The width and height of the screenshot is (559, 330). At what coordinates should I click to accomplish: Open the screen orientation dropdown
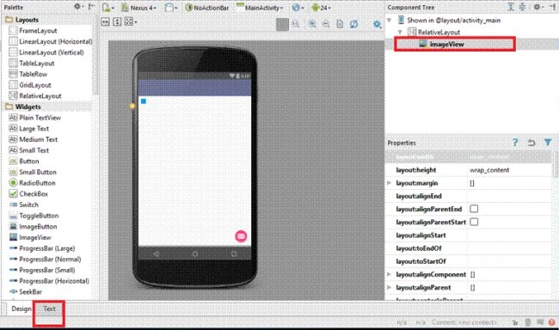click(x=171, y=8)
